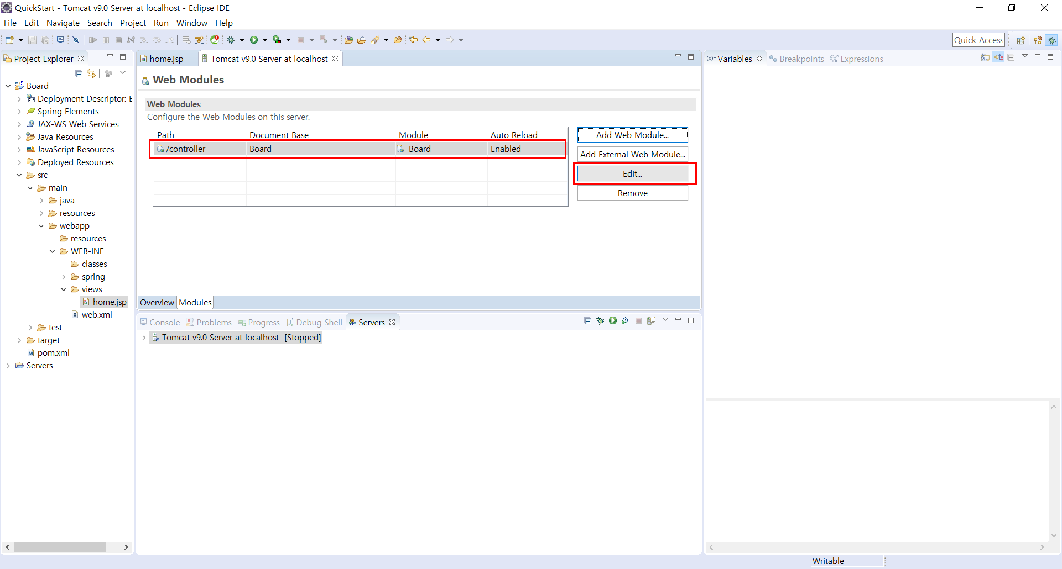Open the File menu
Screen dimensions: 1062x569
tap(10, 23)
